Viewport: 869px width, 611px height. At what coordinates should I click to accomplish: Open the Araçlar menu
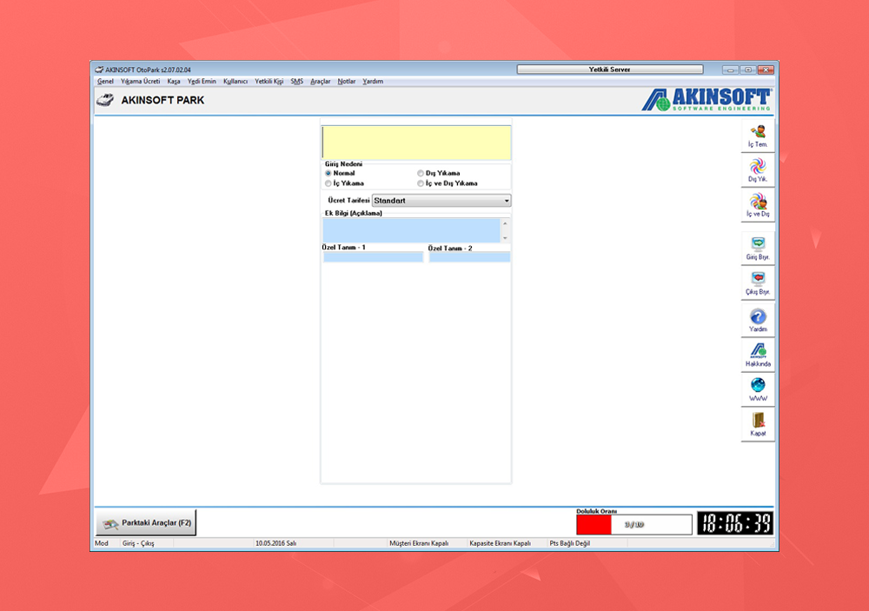click(x=321, y=82)
